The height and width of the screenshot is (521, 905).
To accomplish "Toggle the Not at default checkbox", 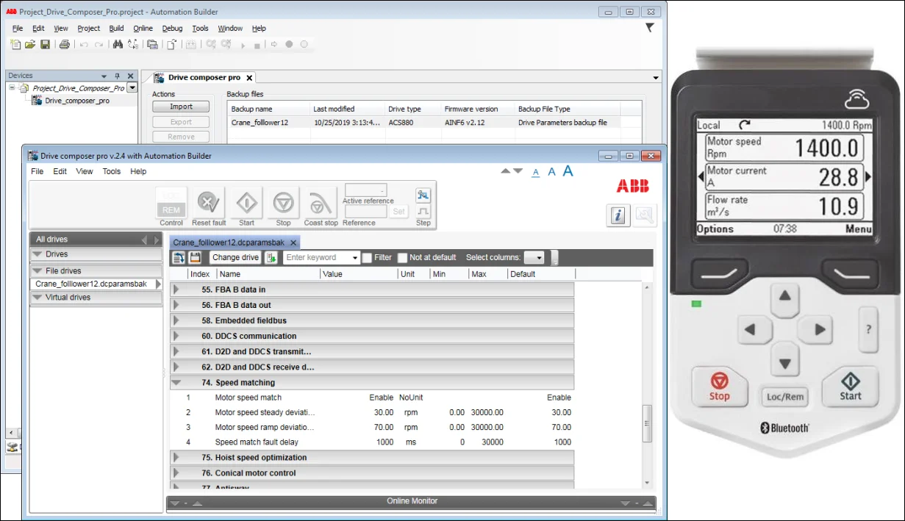I will [402, 258].
